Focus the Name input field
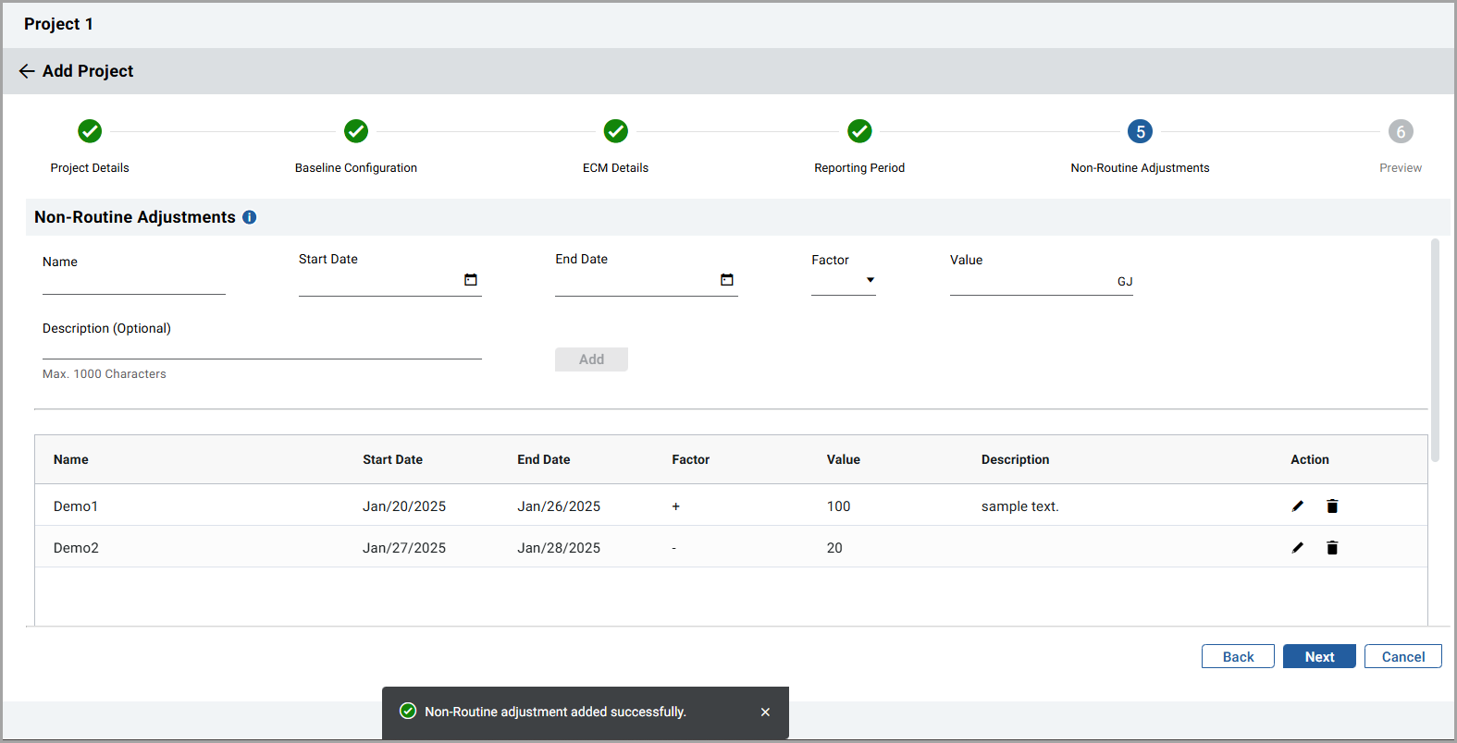This screenshot has width=1457, height=743. pyautogui.click(x=134, y=283)
